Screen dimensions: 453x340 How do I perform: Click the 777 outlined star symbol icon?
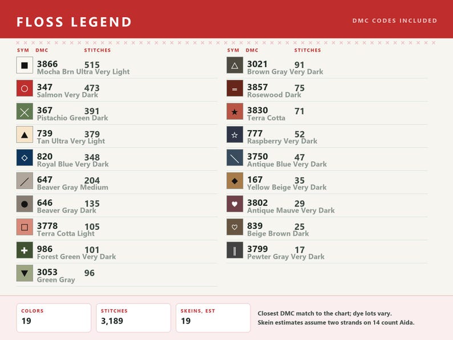point(234,135)
